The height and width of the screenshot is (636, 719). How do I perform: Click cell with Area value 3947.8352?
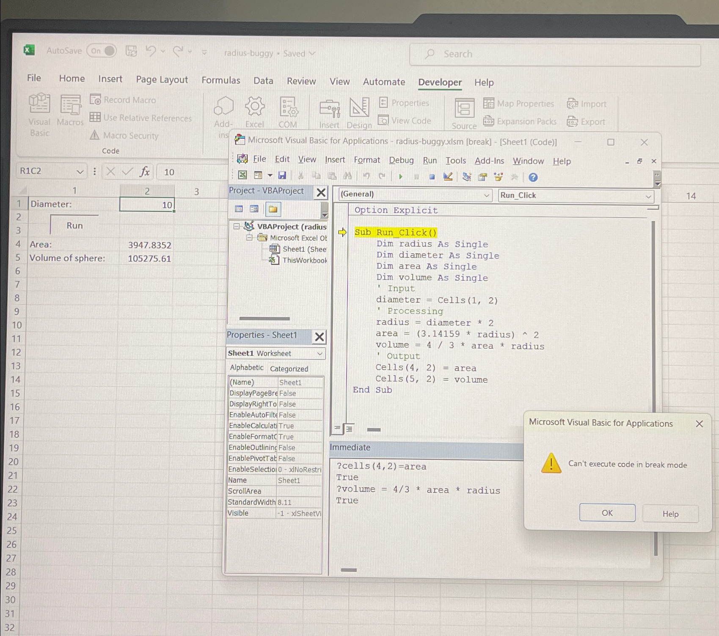pyautogui.click(x=147, y=245)
